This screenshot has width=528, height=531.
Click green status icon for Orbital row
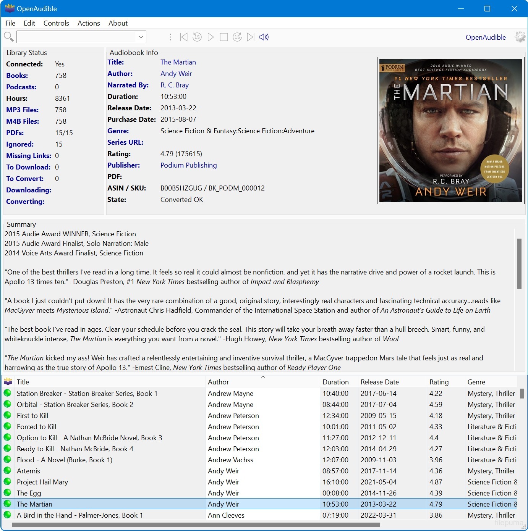tap(7, 404)
